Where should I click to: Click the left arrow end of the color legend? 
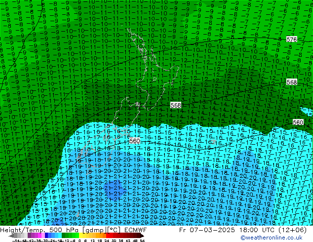point(11,236)
